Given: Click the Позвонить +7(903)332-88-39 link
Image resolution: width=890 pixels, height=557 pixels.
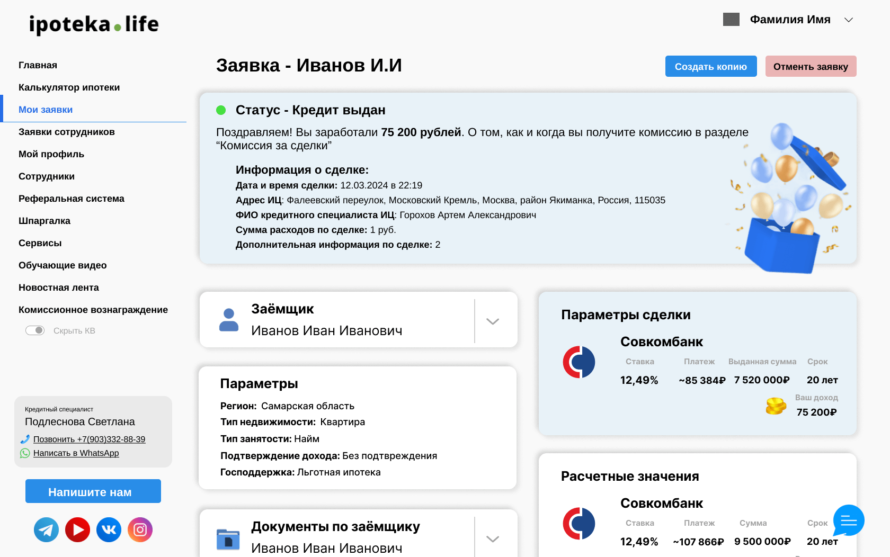Looking at the screenshot, I should [89, 439].
